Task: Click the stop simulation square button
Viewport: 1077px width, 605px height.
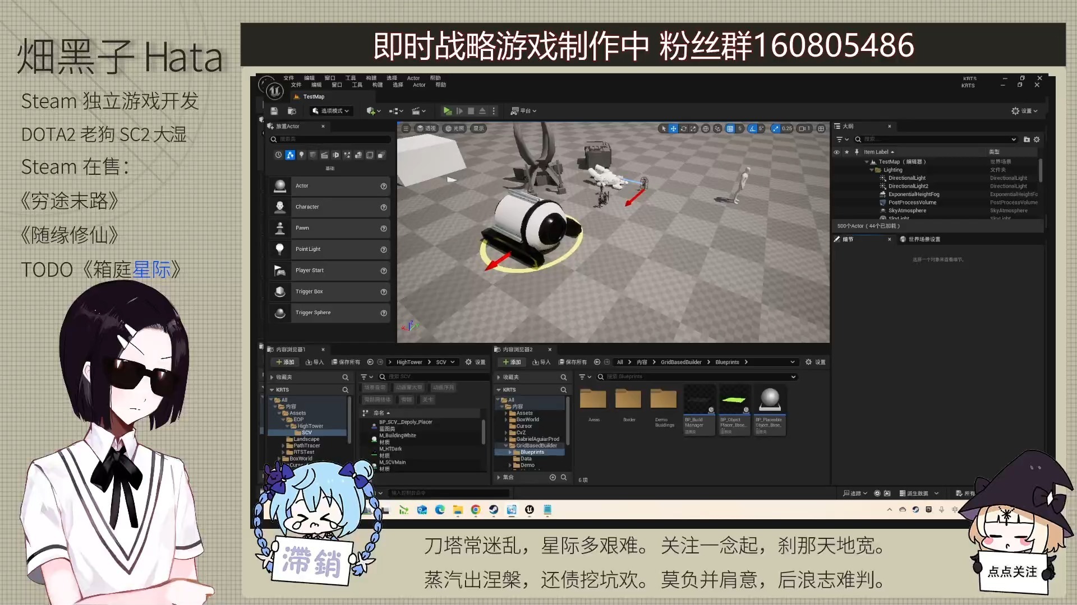Action: point(471,111)
